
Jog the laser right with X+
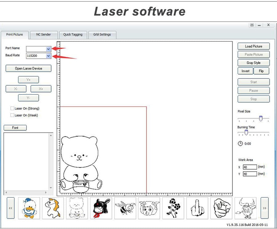click(41, 89)
